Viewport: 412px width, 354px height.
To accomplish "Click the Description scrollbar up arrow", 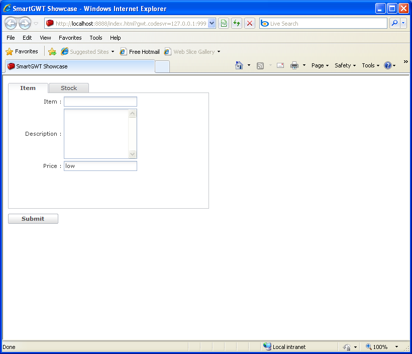I will 133,113.
